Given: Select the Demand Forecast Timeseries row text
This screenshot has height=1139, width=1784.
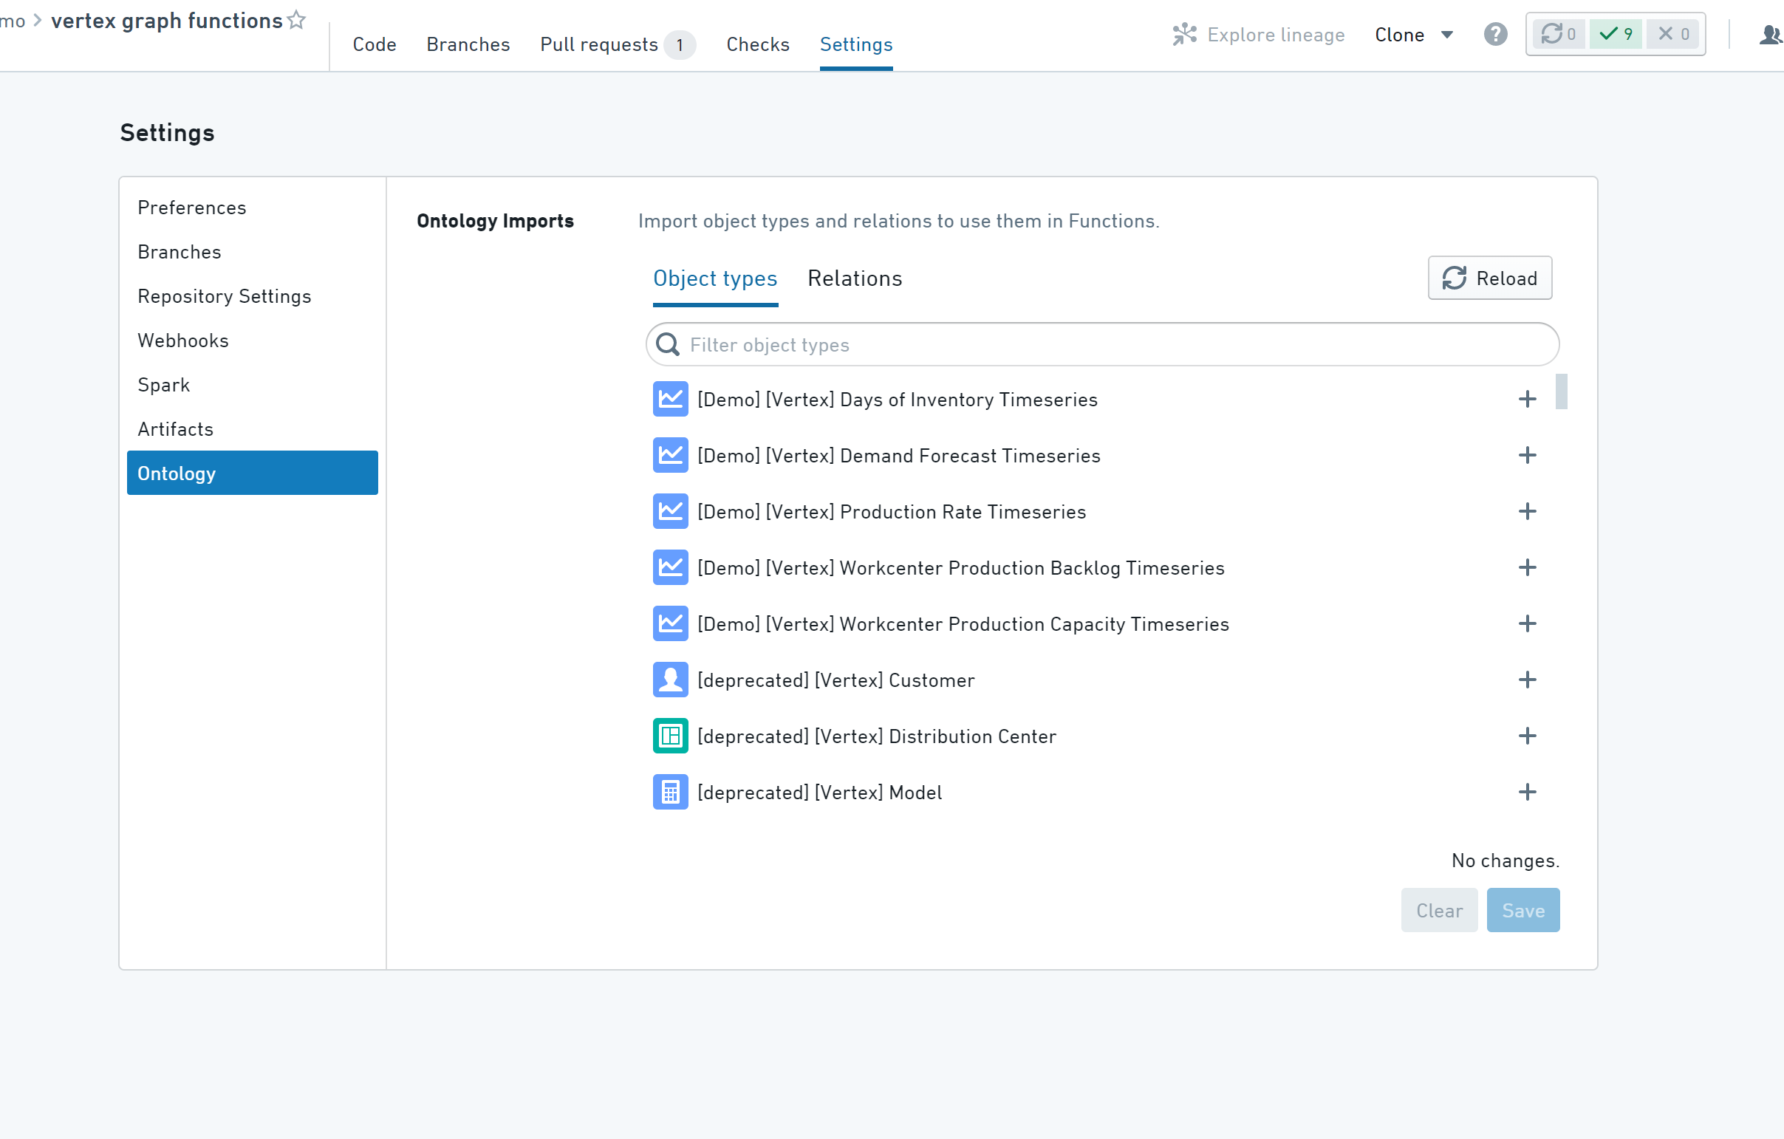Looking at the screenshot, I should (x=899, y=456).
